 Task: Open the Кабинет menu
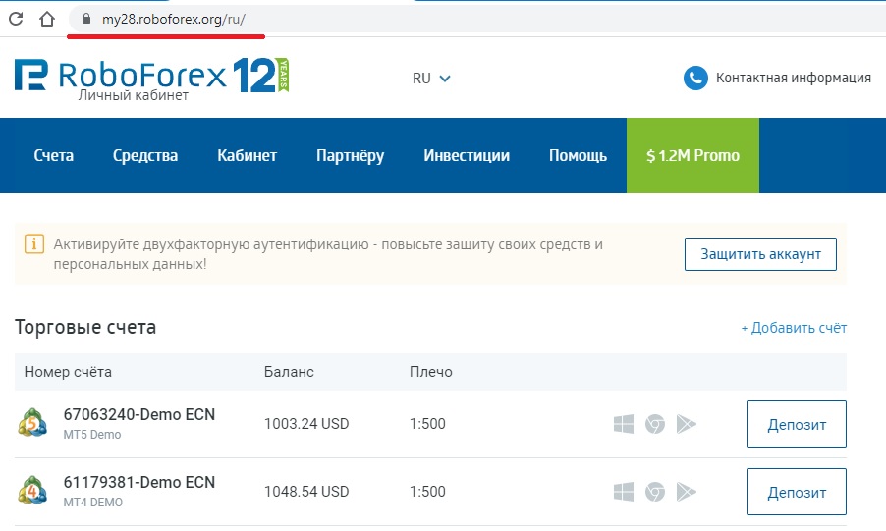247,155
